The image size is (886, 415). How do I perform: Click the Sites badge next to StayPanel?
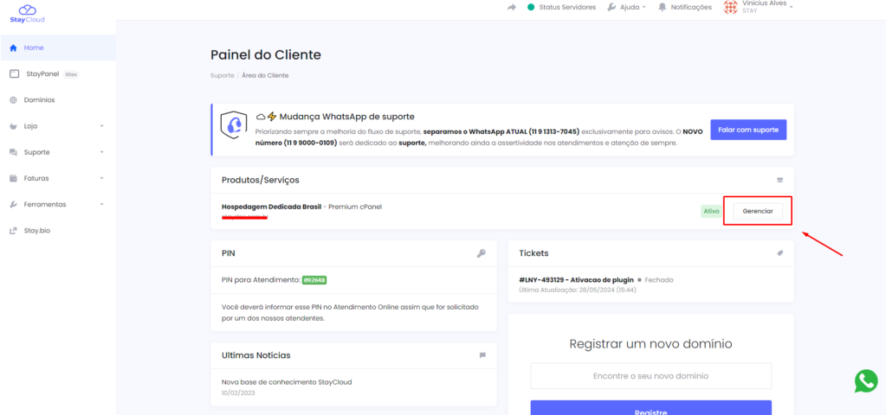[x=71, y=73]
